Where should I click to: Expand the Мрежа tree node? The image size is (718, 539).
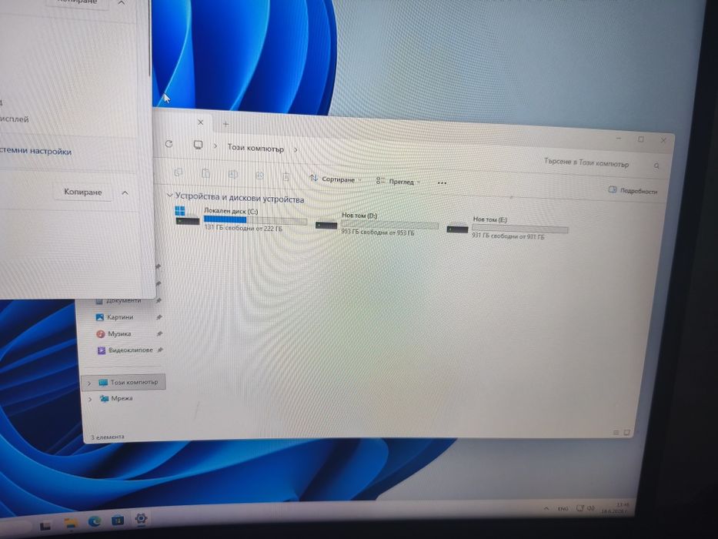pyautogui.click(x=90, y=399)
